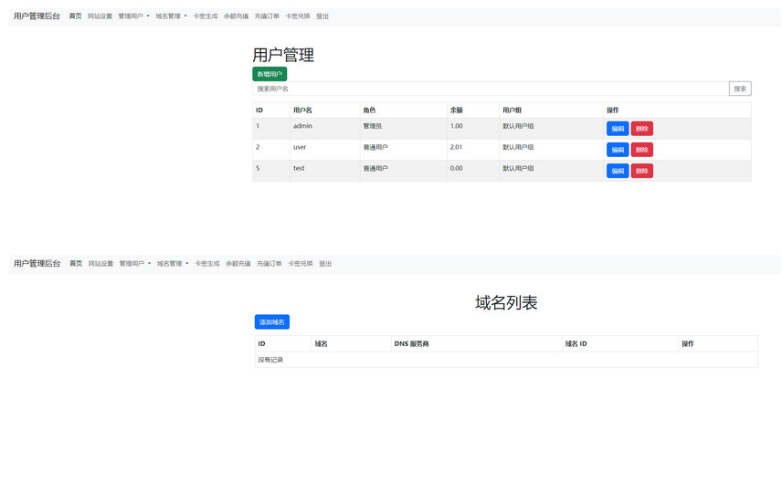Click the 0.00 balance value
This screenshot has width=782, height=484.
[456, 168]
